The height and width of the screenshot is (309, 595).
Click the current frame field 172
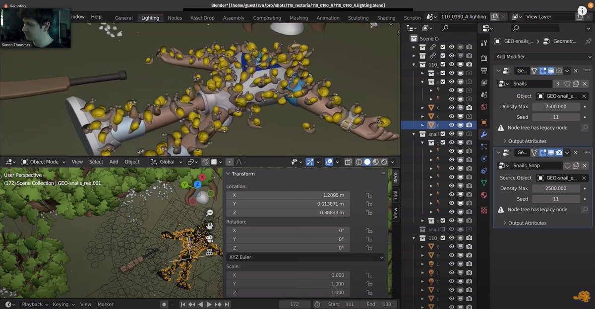coord(295,305)
